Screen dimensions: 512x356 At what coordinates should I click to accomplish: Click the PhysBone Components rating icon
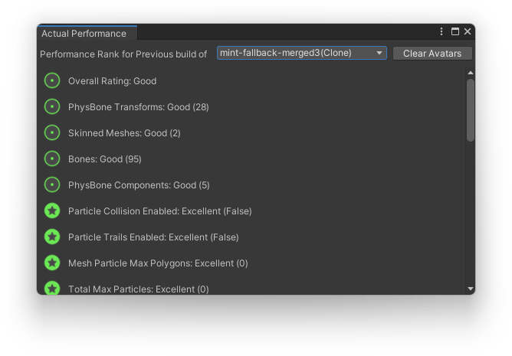click(x=52, y=185)
